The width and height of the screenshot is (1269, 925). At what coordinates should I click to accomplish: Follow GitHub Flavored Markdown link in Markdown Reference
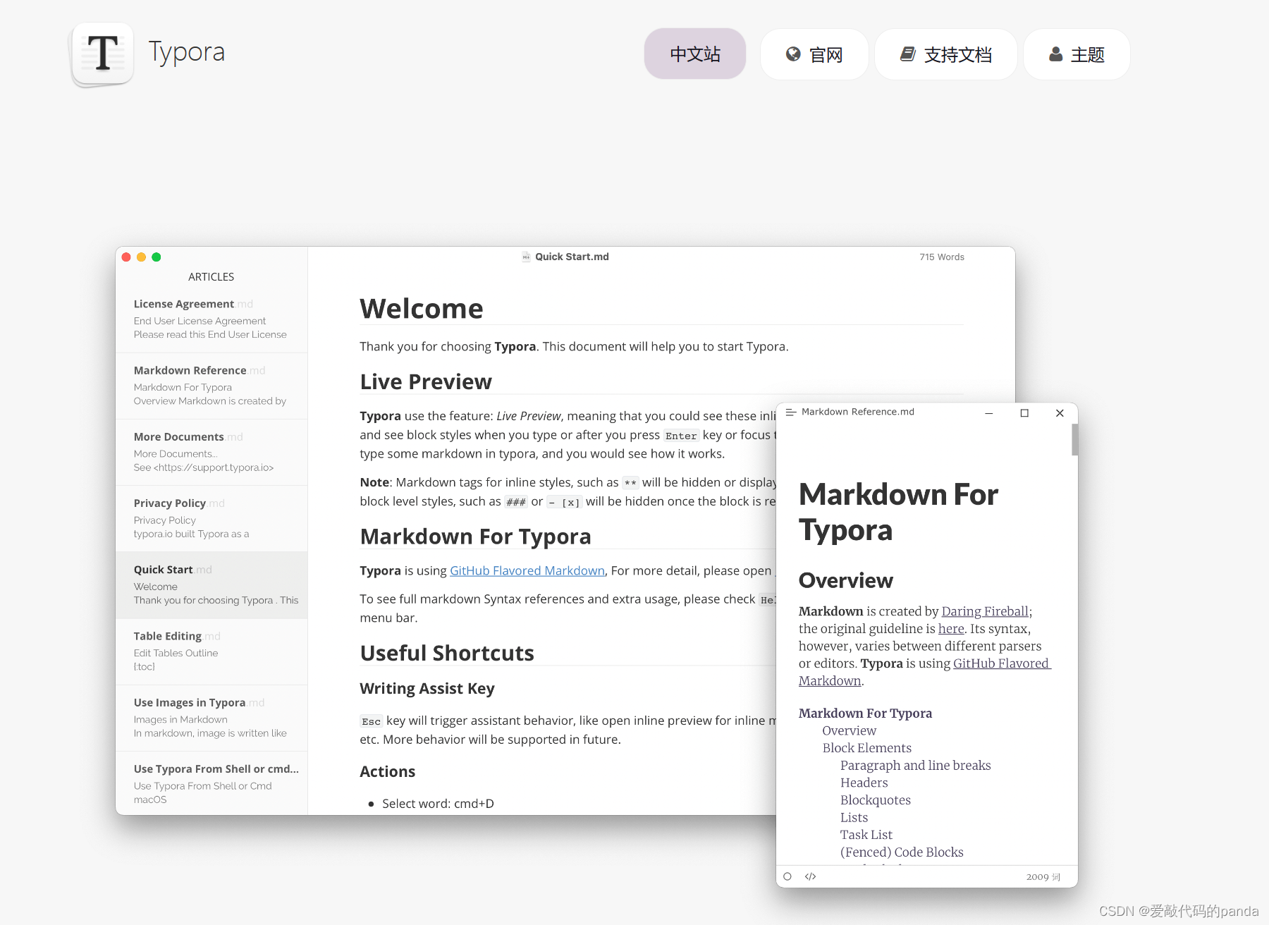pyautogui.click(x=1001, y=663)
